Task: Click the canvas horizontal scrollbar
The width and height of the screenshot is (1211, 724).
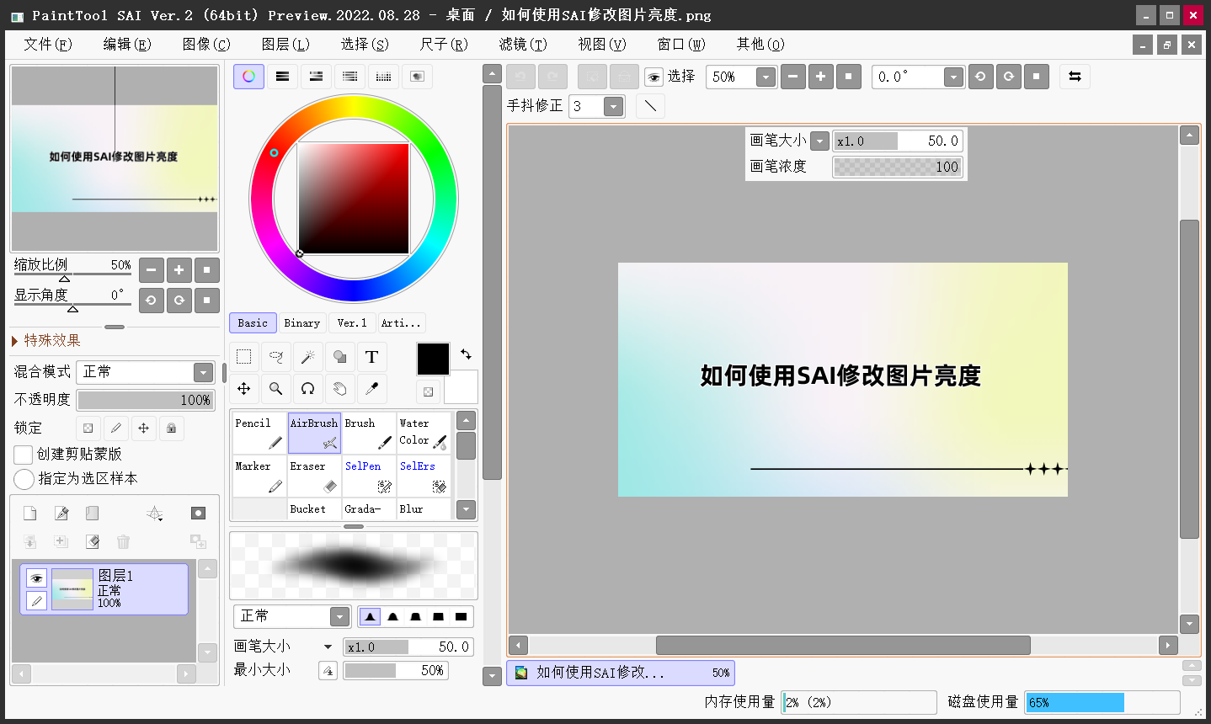Action: click(843, 645)
